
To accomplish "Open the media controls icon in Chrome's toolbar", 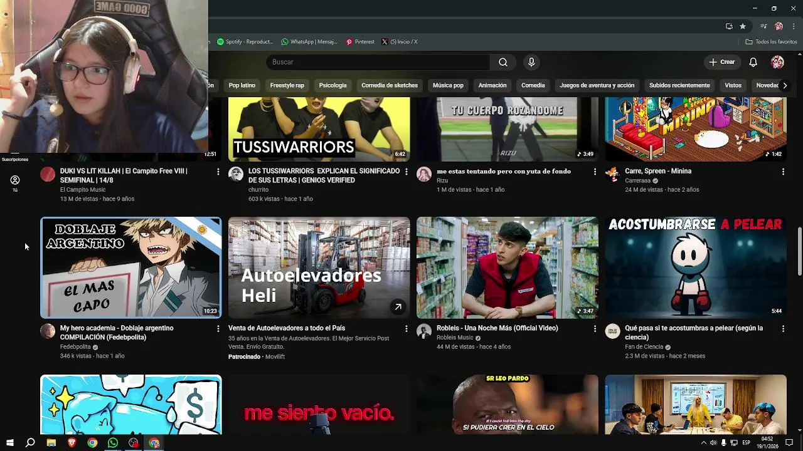I will coord(763,26).
